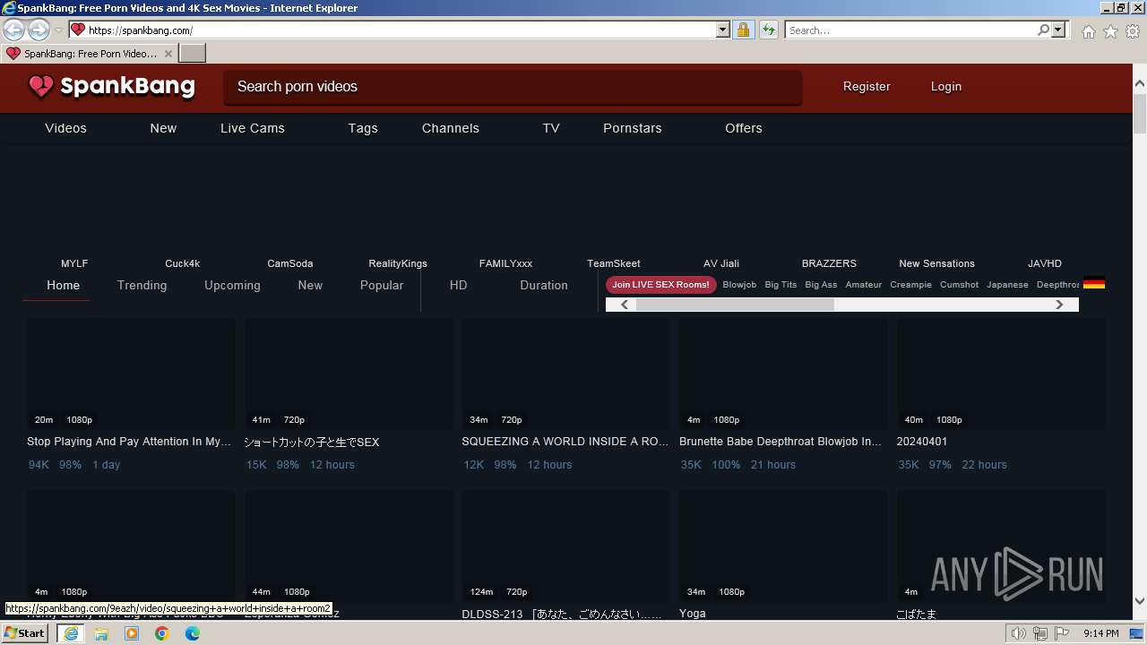This screenshot has width=1147, height=645.
Task: Open the Action Center flag tray icon
Action: coord(1062,633)
